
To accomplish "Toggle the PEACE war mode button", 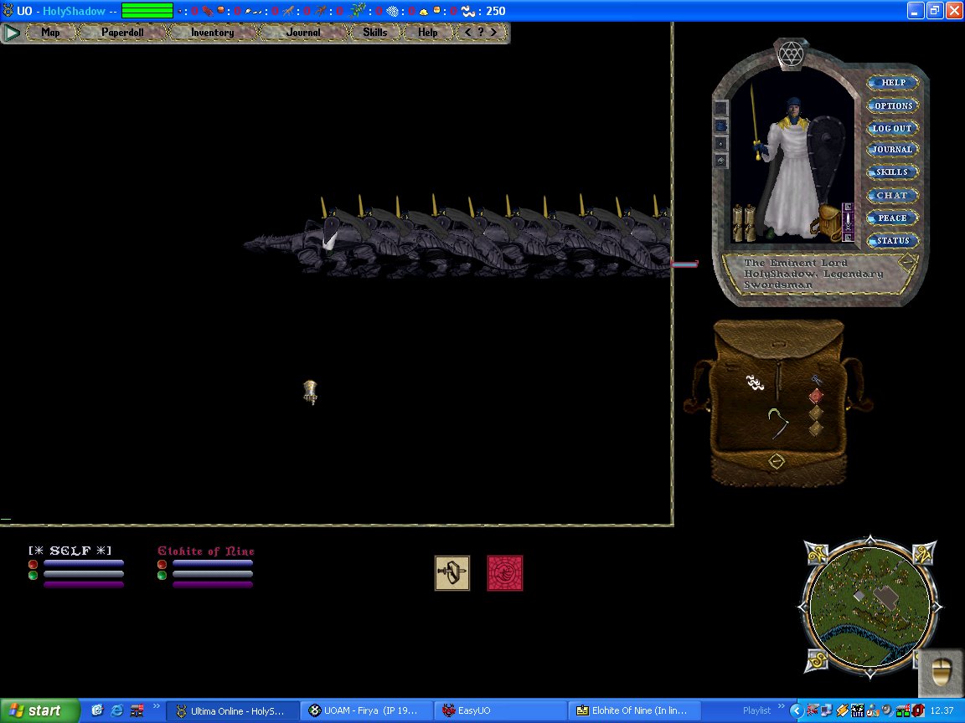I will coord(892,218).
